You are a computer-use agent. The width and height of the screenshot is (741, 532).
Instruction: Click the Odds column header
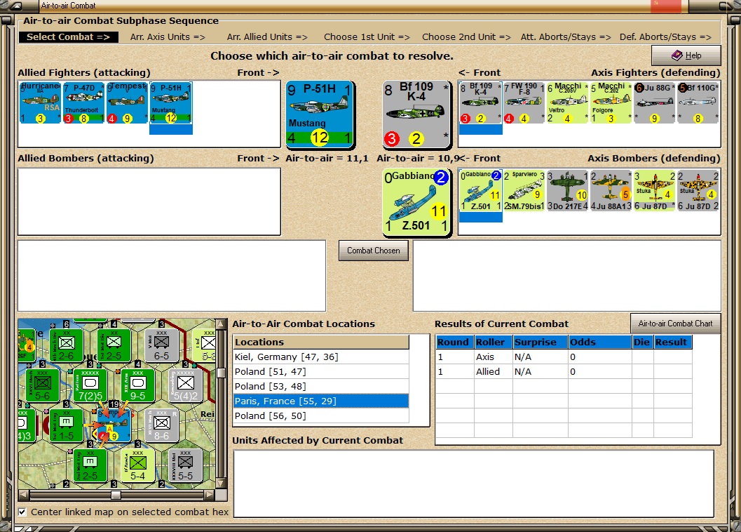click(x=599, y=343)
